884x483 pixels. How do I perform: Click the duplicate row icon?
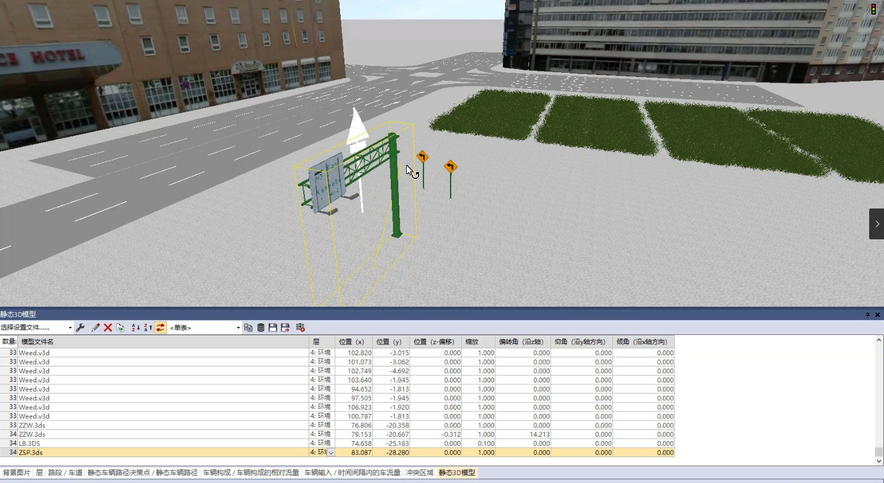(120, 328)
